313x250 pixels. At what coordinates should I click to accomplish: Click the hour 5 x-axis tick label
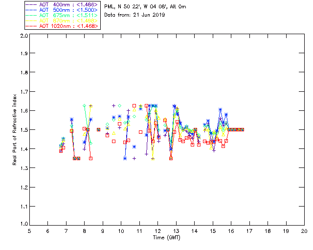[x=29, y=231]
